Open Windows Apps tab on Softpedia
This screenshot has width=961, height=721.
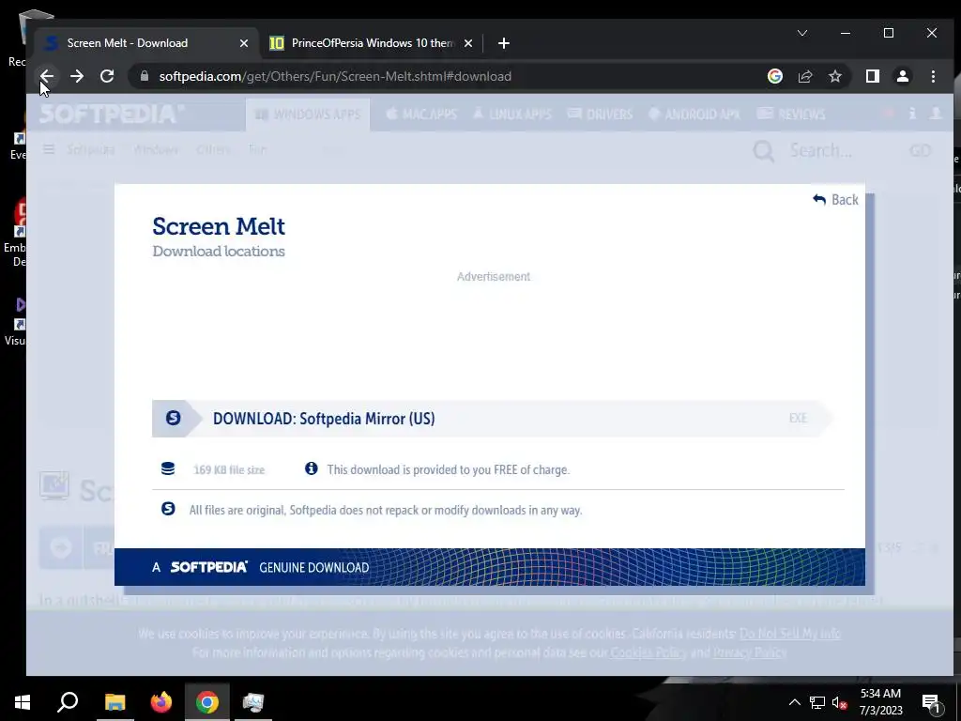coord(308,115)
